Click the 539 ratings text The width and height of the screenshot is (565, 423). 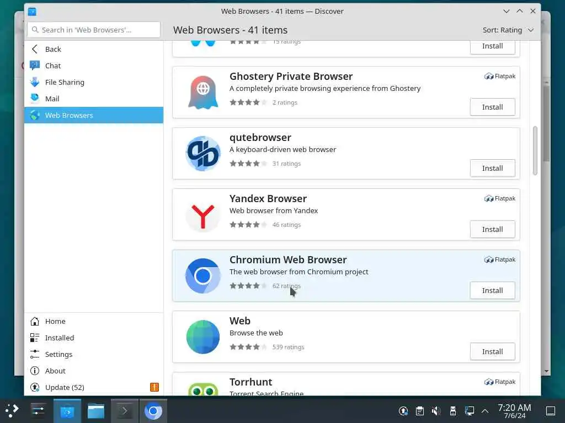[x=288, y=347]
